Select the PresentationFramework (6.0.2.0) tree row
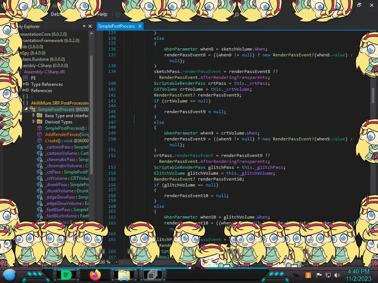 click(50, 40)
